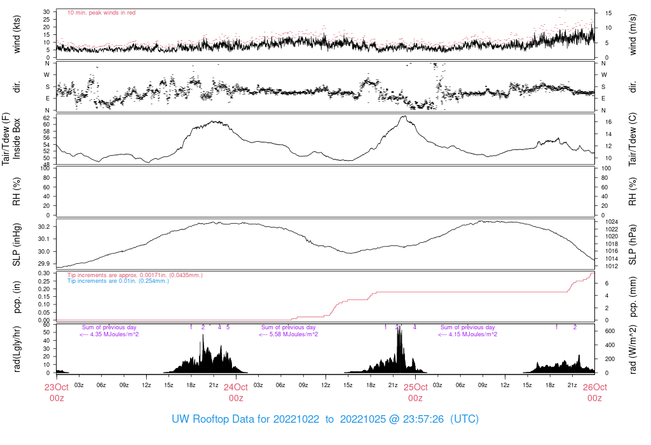
Task: Click the '1024' hPa tick value
Action: coord(612,222)
